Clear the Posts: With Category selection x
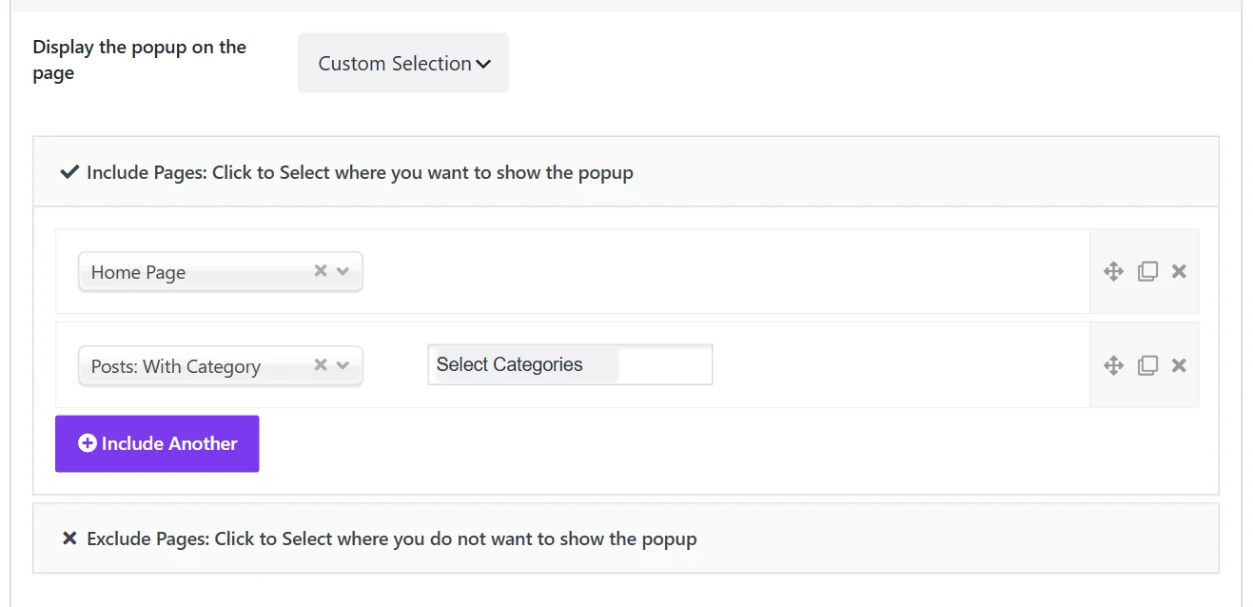The image size is (1253, 607). coord(321,365)
